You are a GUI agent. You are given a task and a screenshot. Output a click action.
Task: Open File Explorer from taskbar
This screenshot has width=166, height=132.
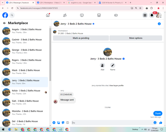(16, 129)
